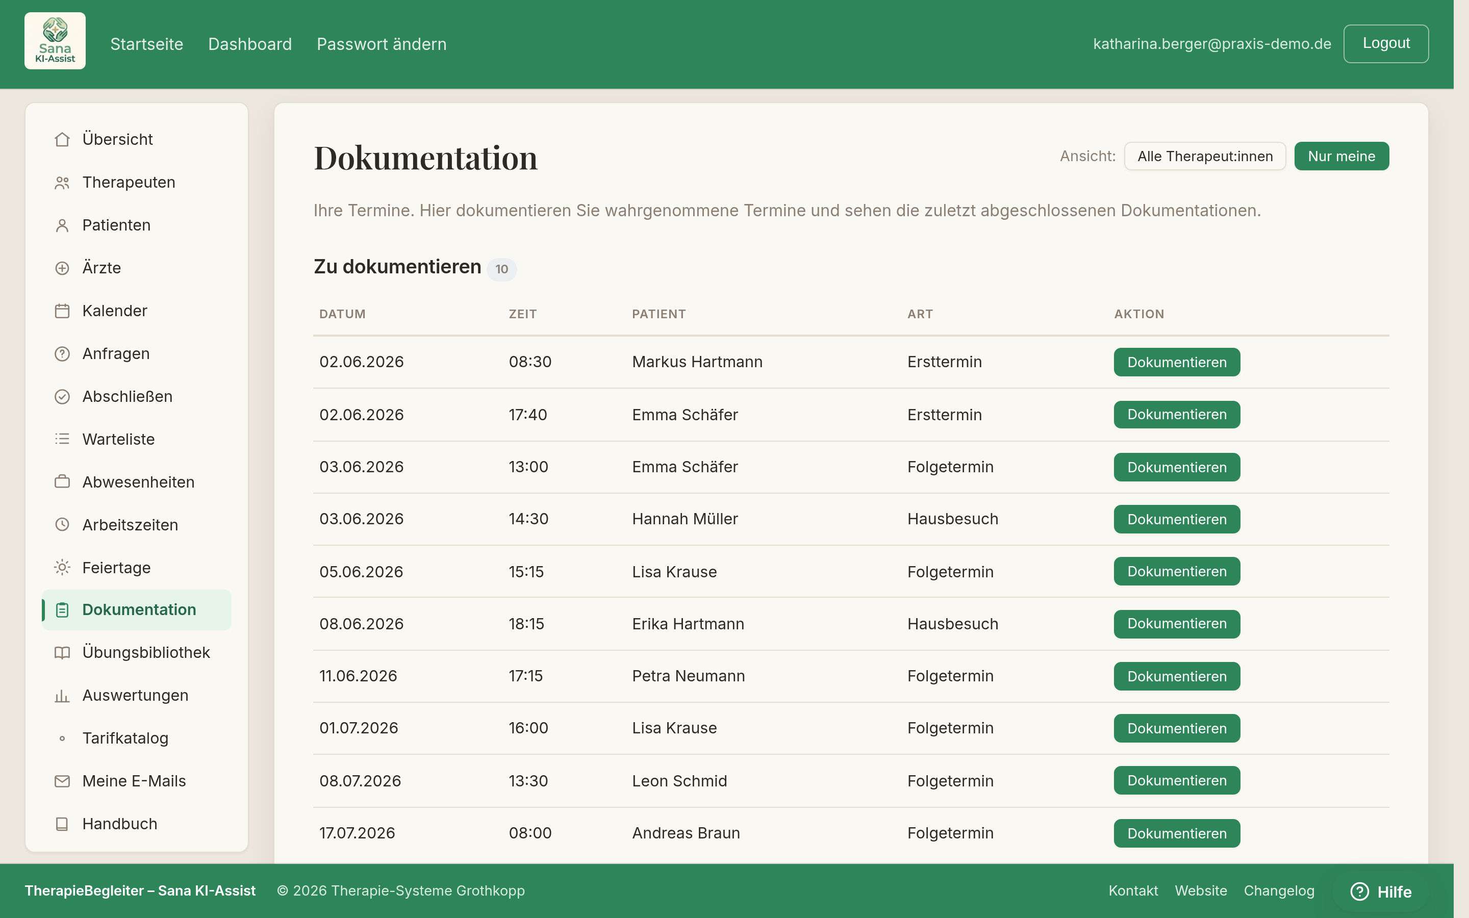Viewport: 1469px width, 918px height.
Task: Click the Warteliste list icon
Action: coord(62,439)
